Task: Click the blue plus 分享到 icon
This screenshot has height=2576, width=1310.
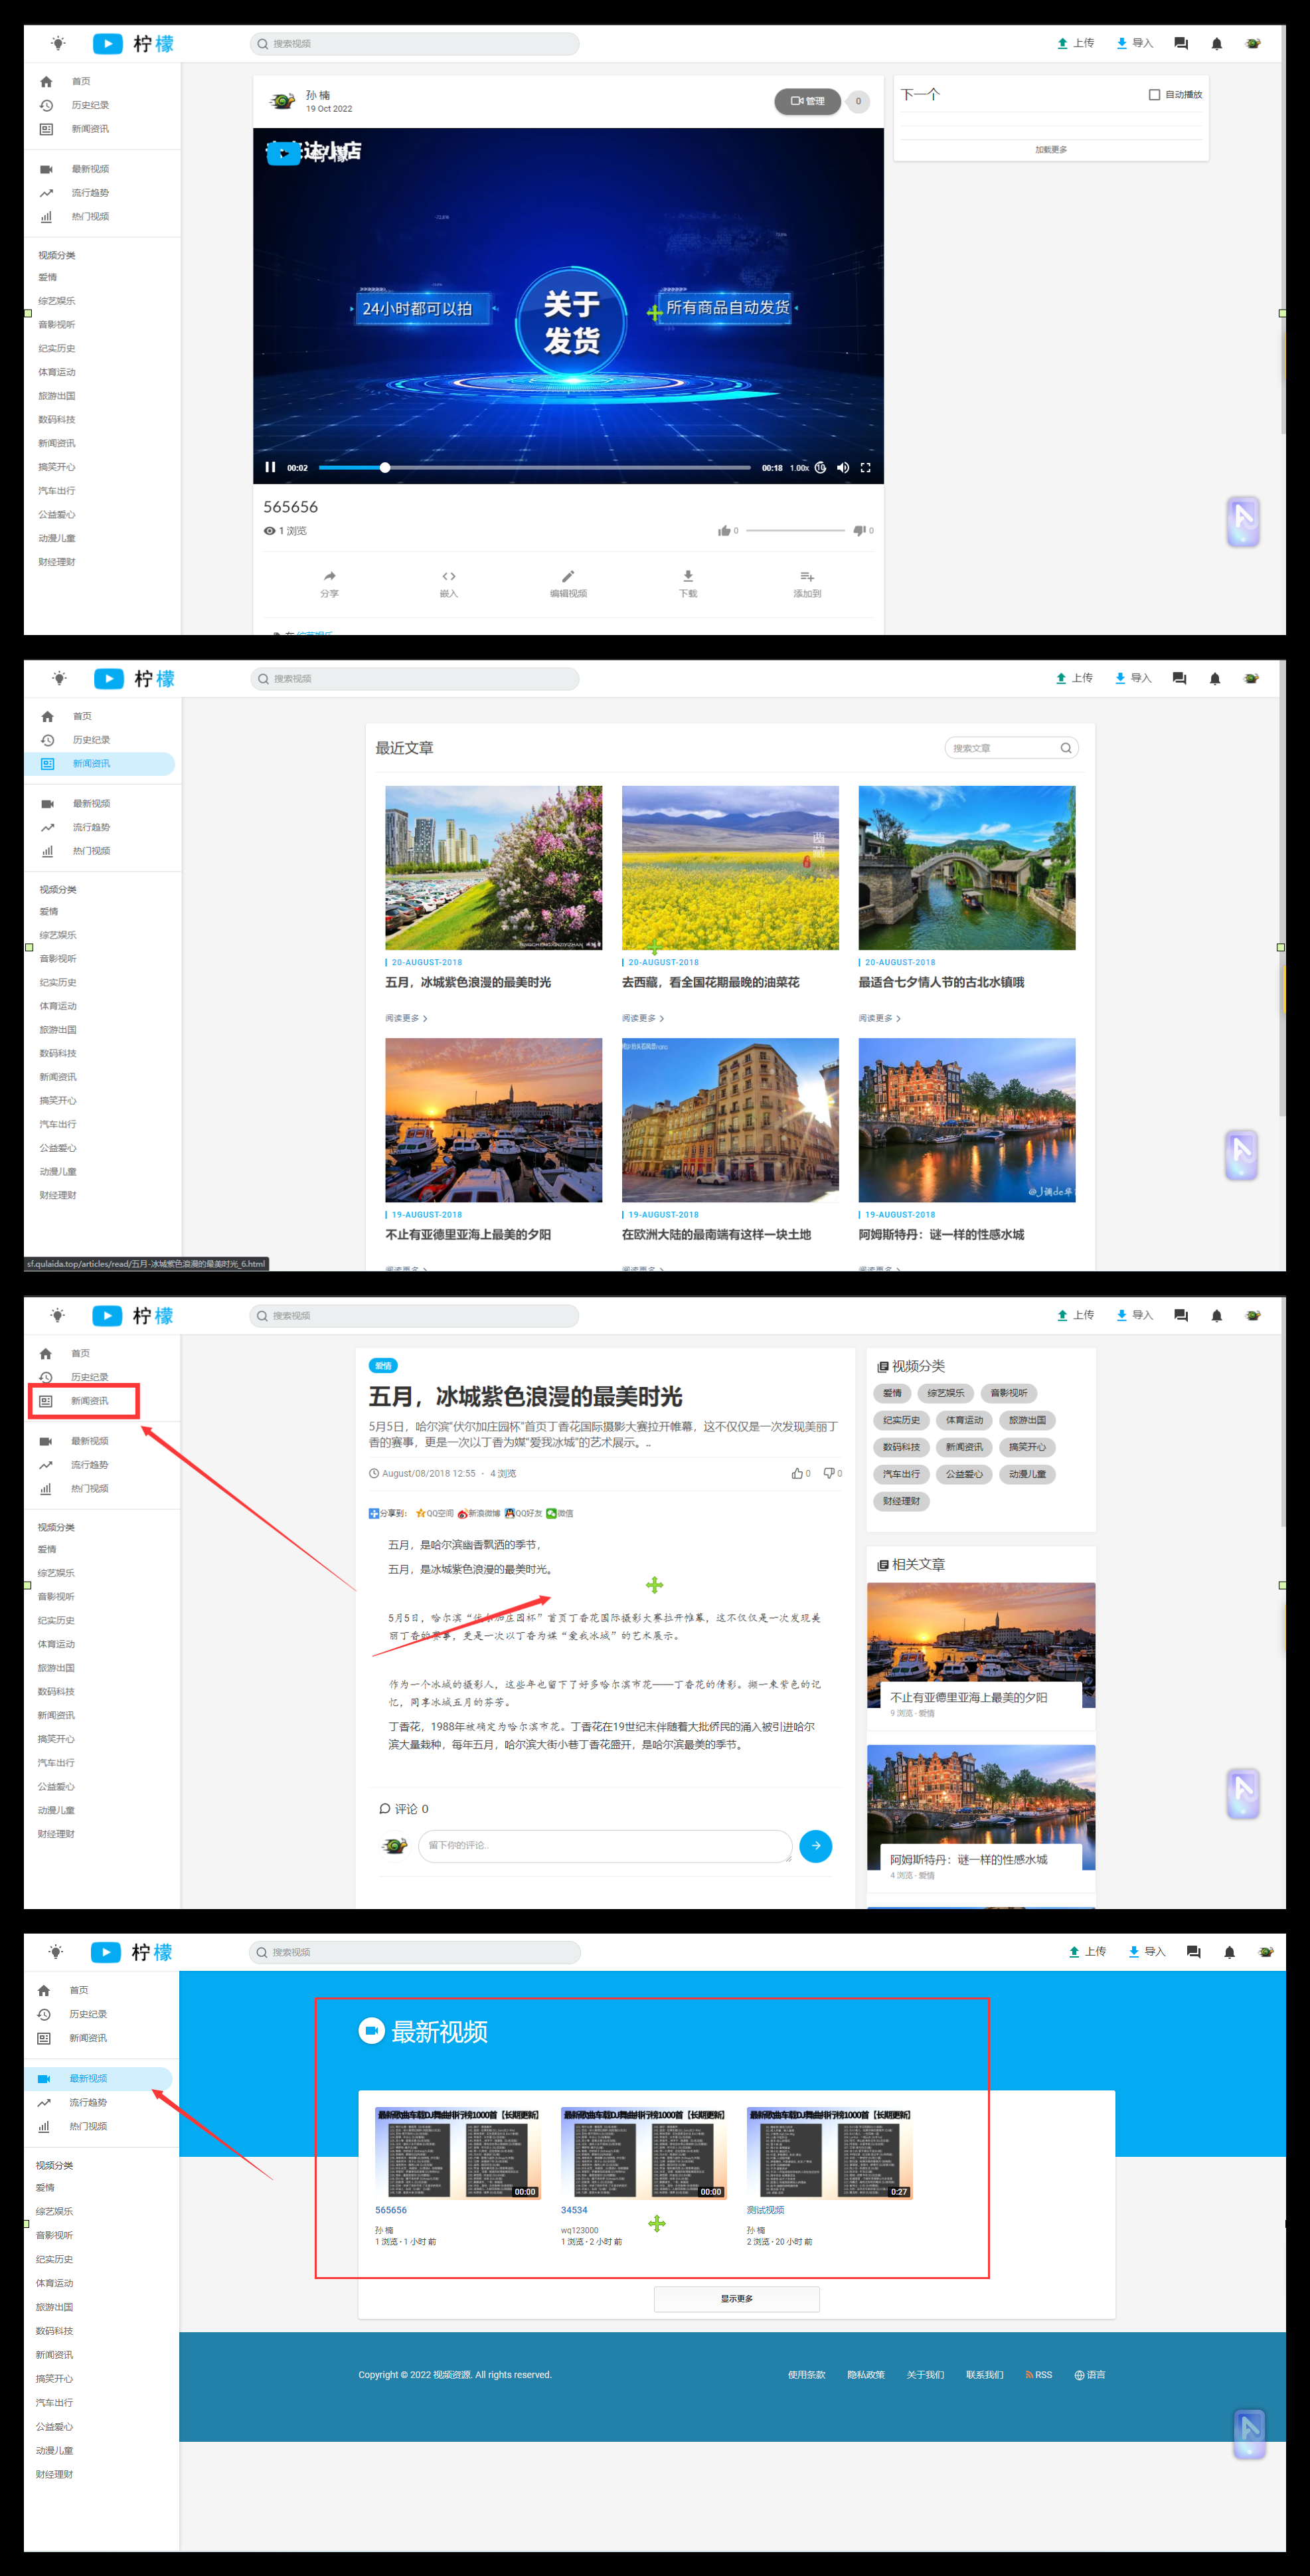Action: click(374, 1514)
